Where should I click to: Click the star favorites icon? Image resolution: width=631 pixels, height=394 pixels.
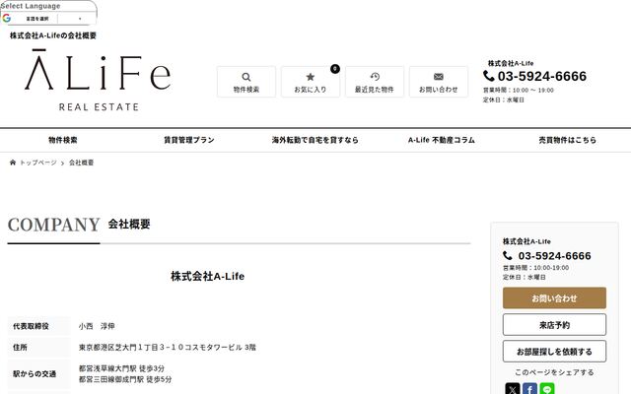pos(311,77)
